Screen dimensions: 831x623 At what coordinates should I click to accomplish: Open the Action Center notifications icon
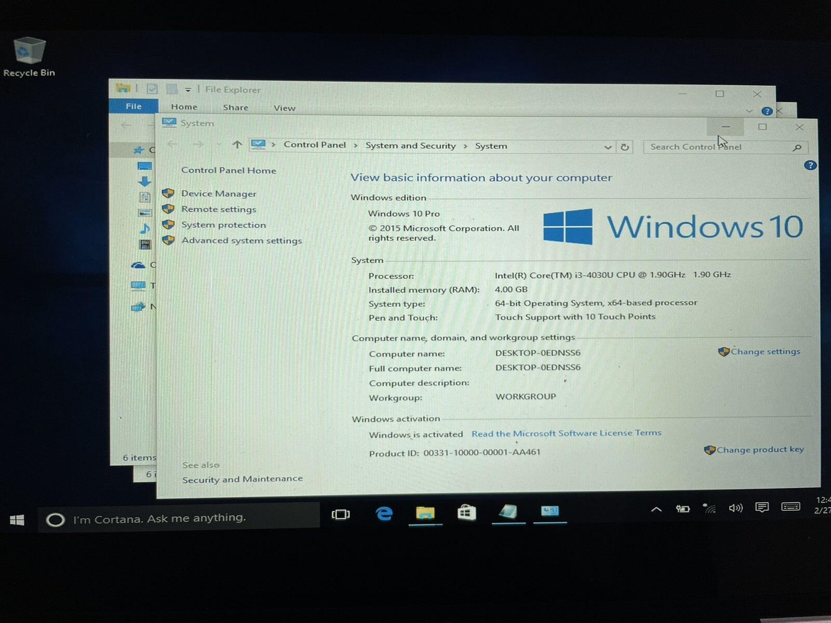tap(762, 507)
